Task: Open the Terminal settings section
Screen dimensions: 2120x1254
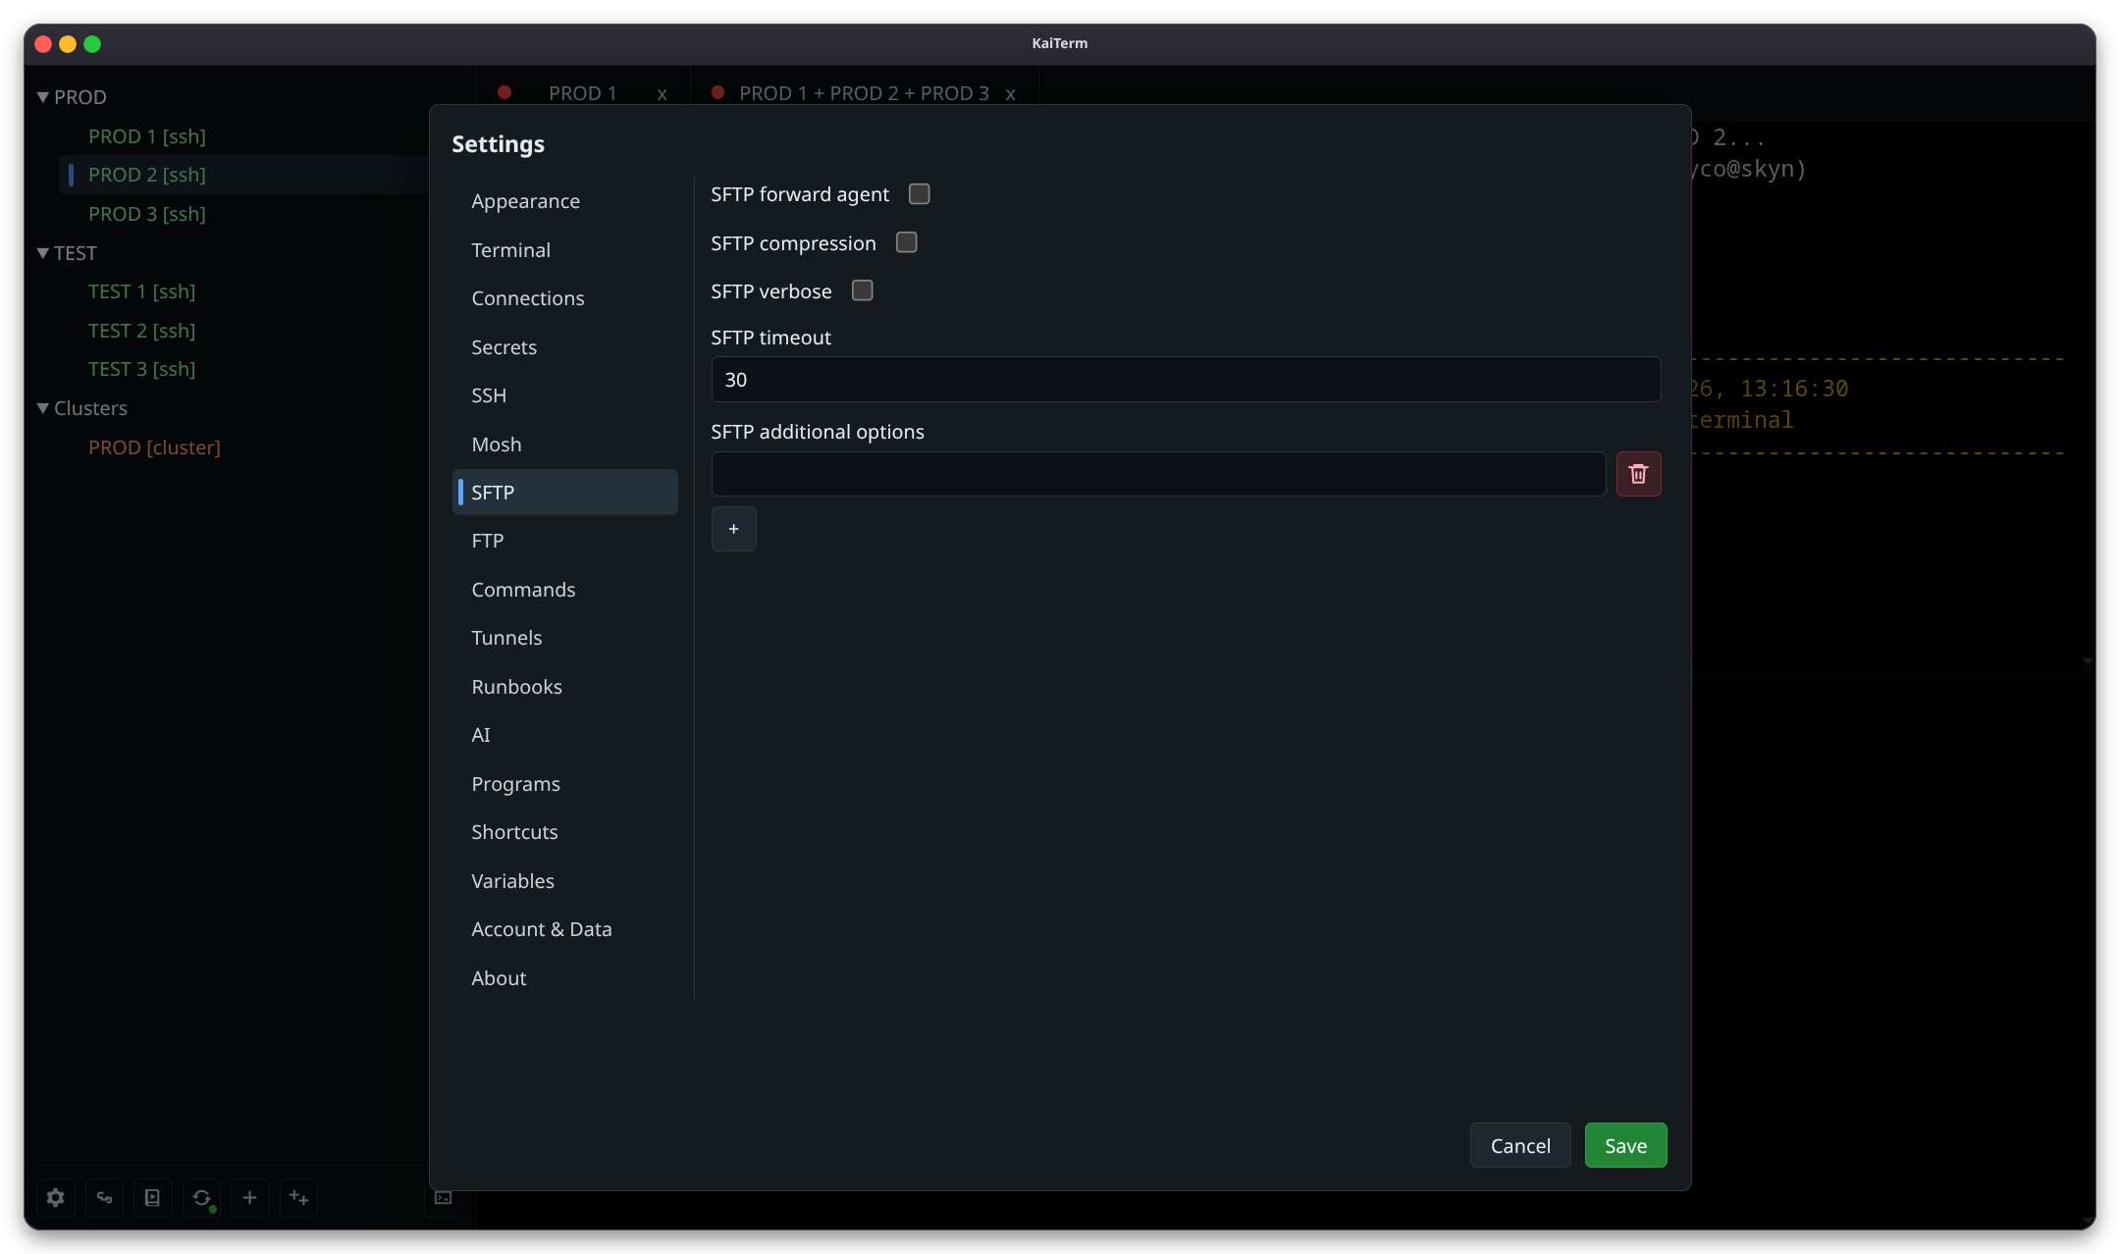Action: pos(564,250)
